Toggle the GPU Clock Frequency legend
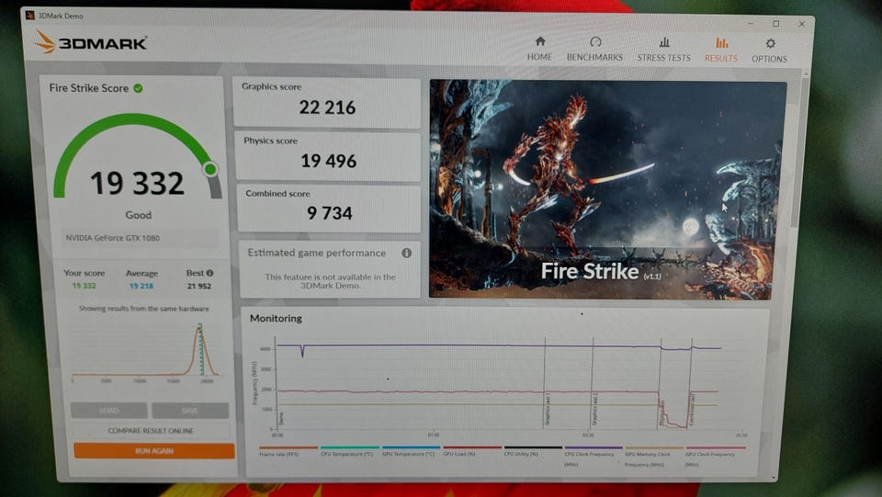Screen dimensions: 882x497 pyautogui.click(x=715, y=457)
